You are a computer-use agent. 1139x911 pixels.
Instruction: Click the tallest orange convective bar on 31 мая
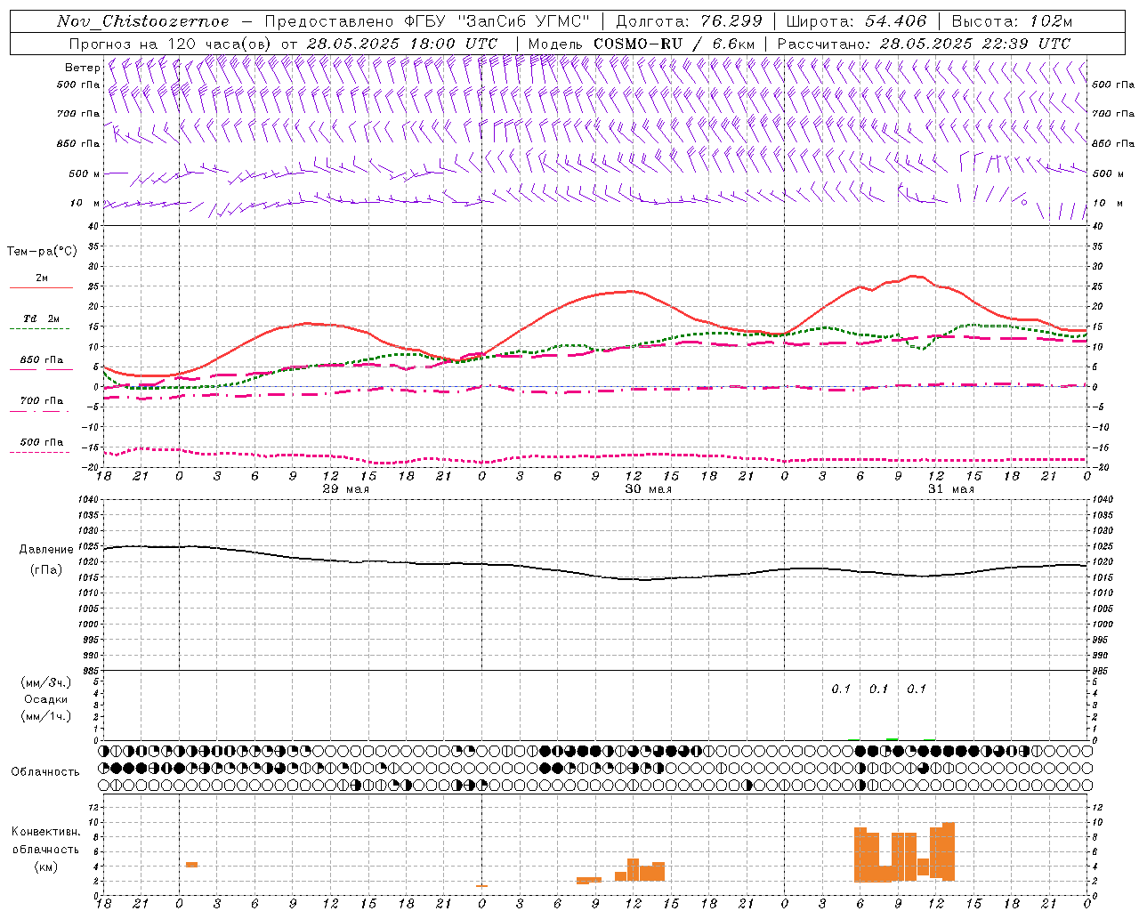[949, 851]
